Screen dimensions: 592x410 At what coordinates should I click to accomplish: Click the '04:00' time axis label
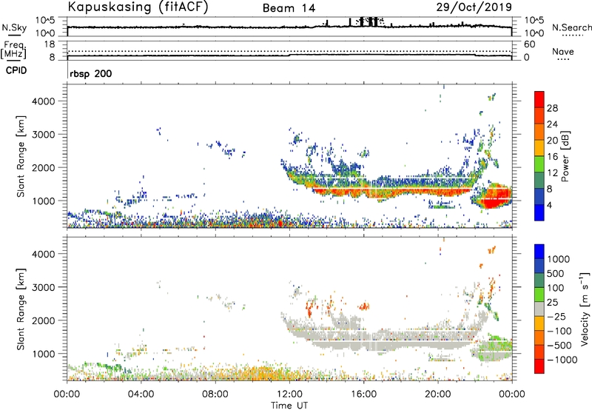[x=141, y=394]
